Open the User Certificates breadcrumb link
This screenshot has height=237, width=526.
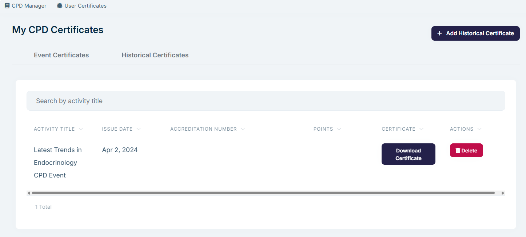pyautogui.click(x=82, y=6)
